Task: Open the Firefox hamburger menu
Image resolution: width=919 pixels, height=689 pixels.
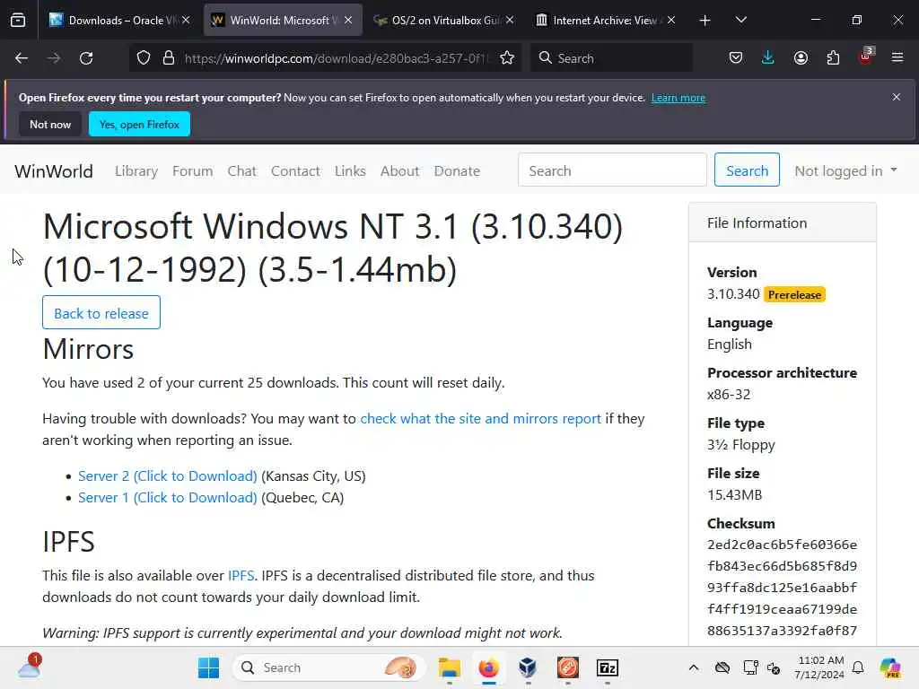Action: point(897,58)
